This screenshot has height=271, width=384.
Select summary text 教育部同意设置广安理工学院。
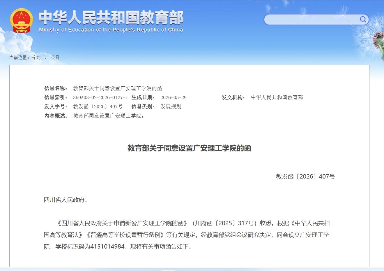[109, 116]
